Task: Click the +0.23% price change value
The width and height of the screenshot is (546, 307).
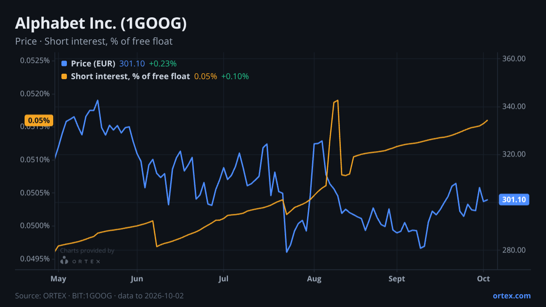Action: click(162, 64)
